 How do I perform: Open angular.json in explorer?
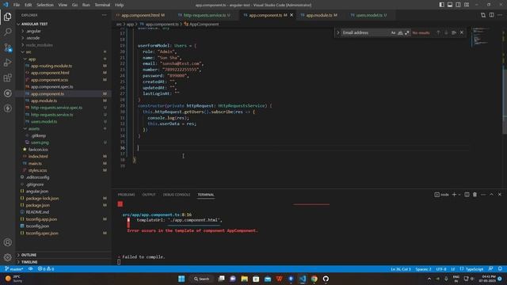tap(37, 192)
